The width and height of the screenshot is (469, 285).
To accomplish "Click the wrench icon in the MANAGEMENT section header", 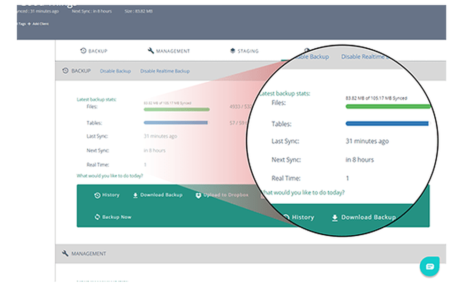I will coord(65,253).
